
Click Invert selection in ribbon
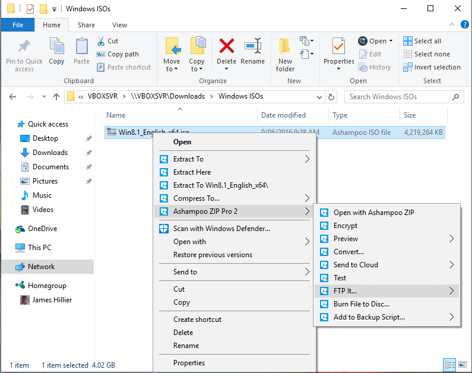point(432,67)
